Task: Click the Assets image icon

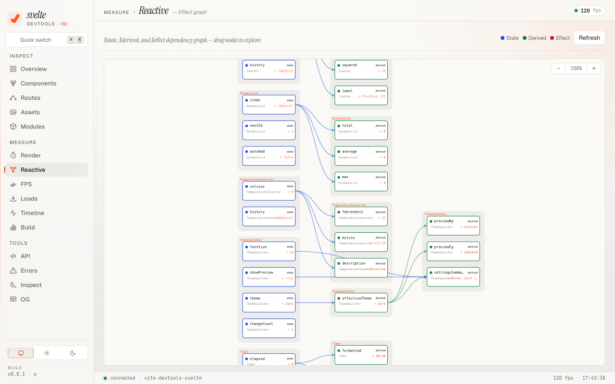Action: 13,112
